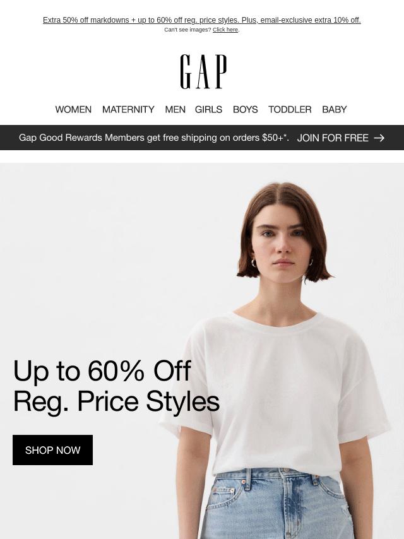The image size is (404, 539).
Task: Click the arrow icon beside JOIN FOR FREE
Action: click(x=379, y=138)
